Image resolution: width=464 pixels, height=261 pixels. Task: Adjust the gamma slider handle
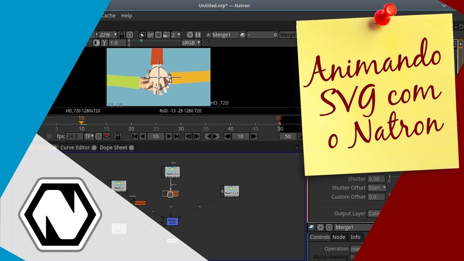pos(141,41)
